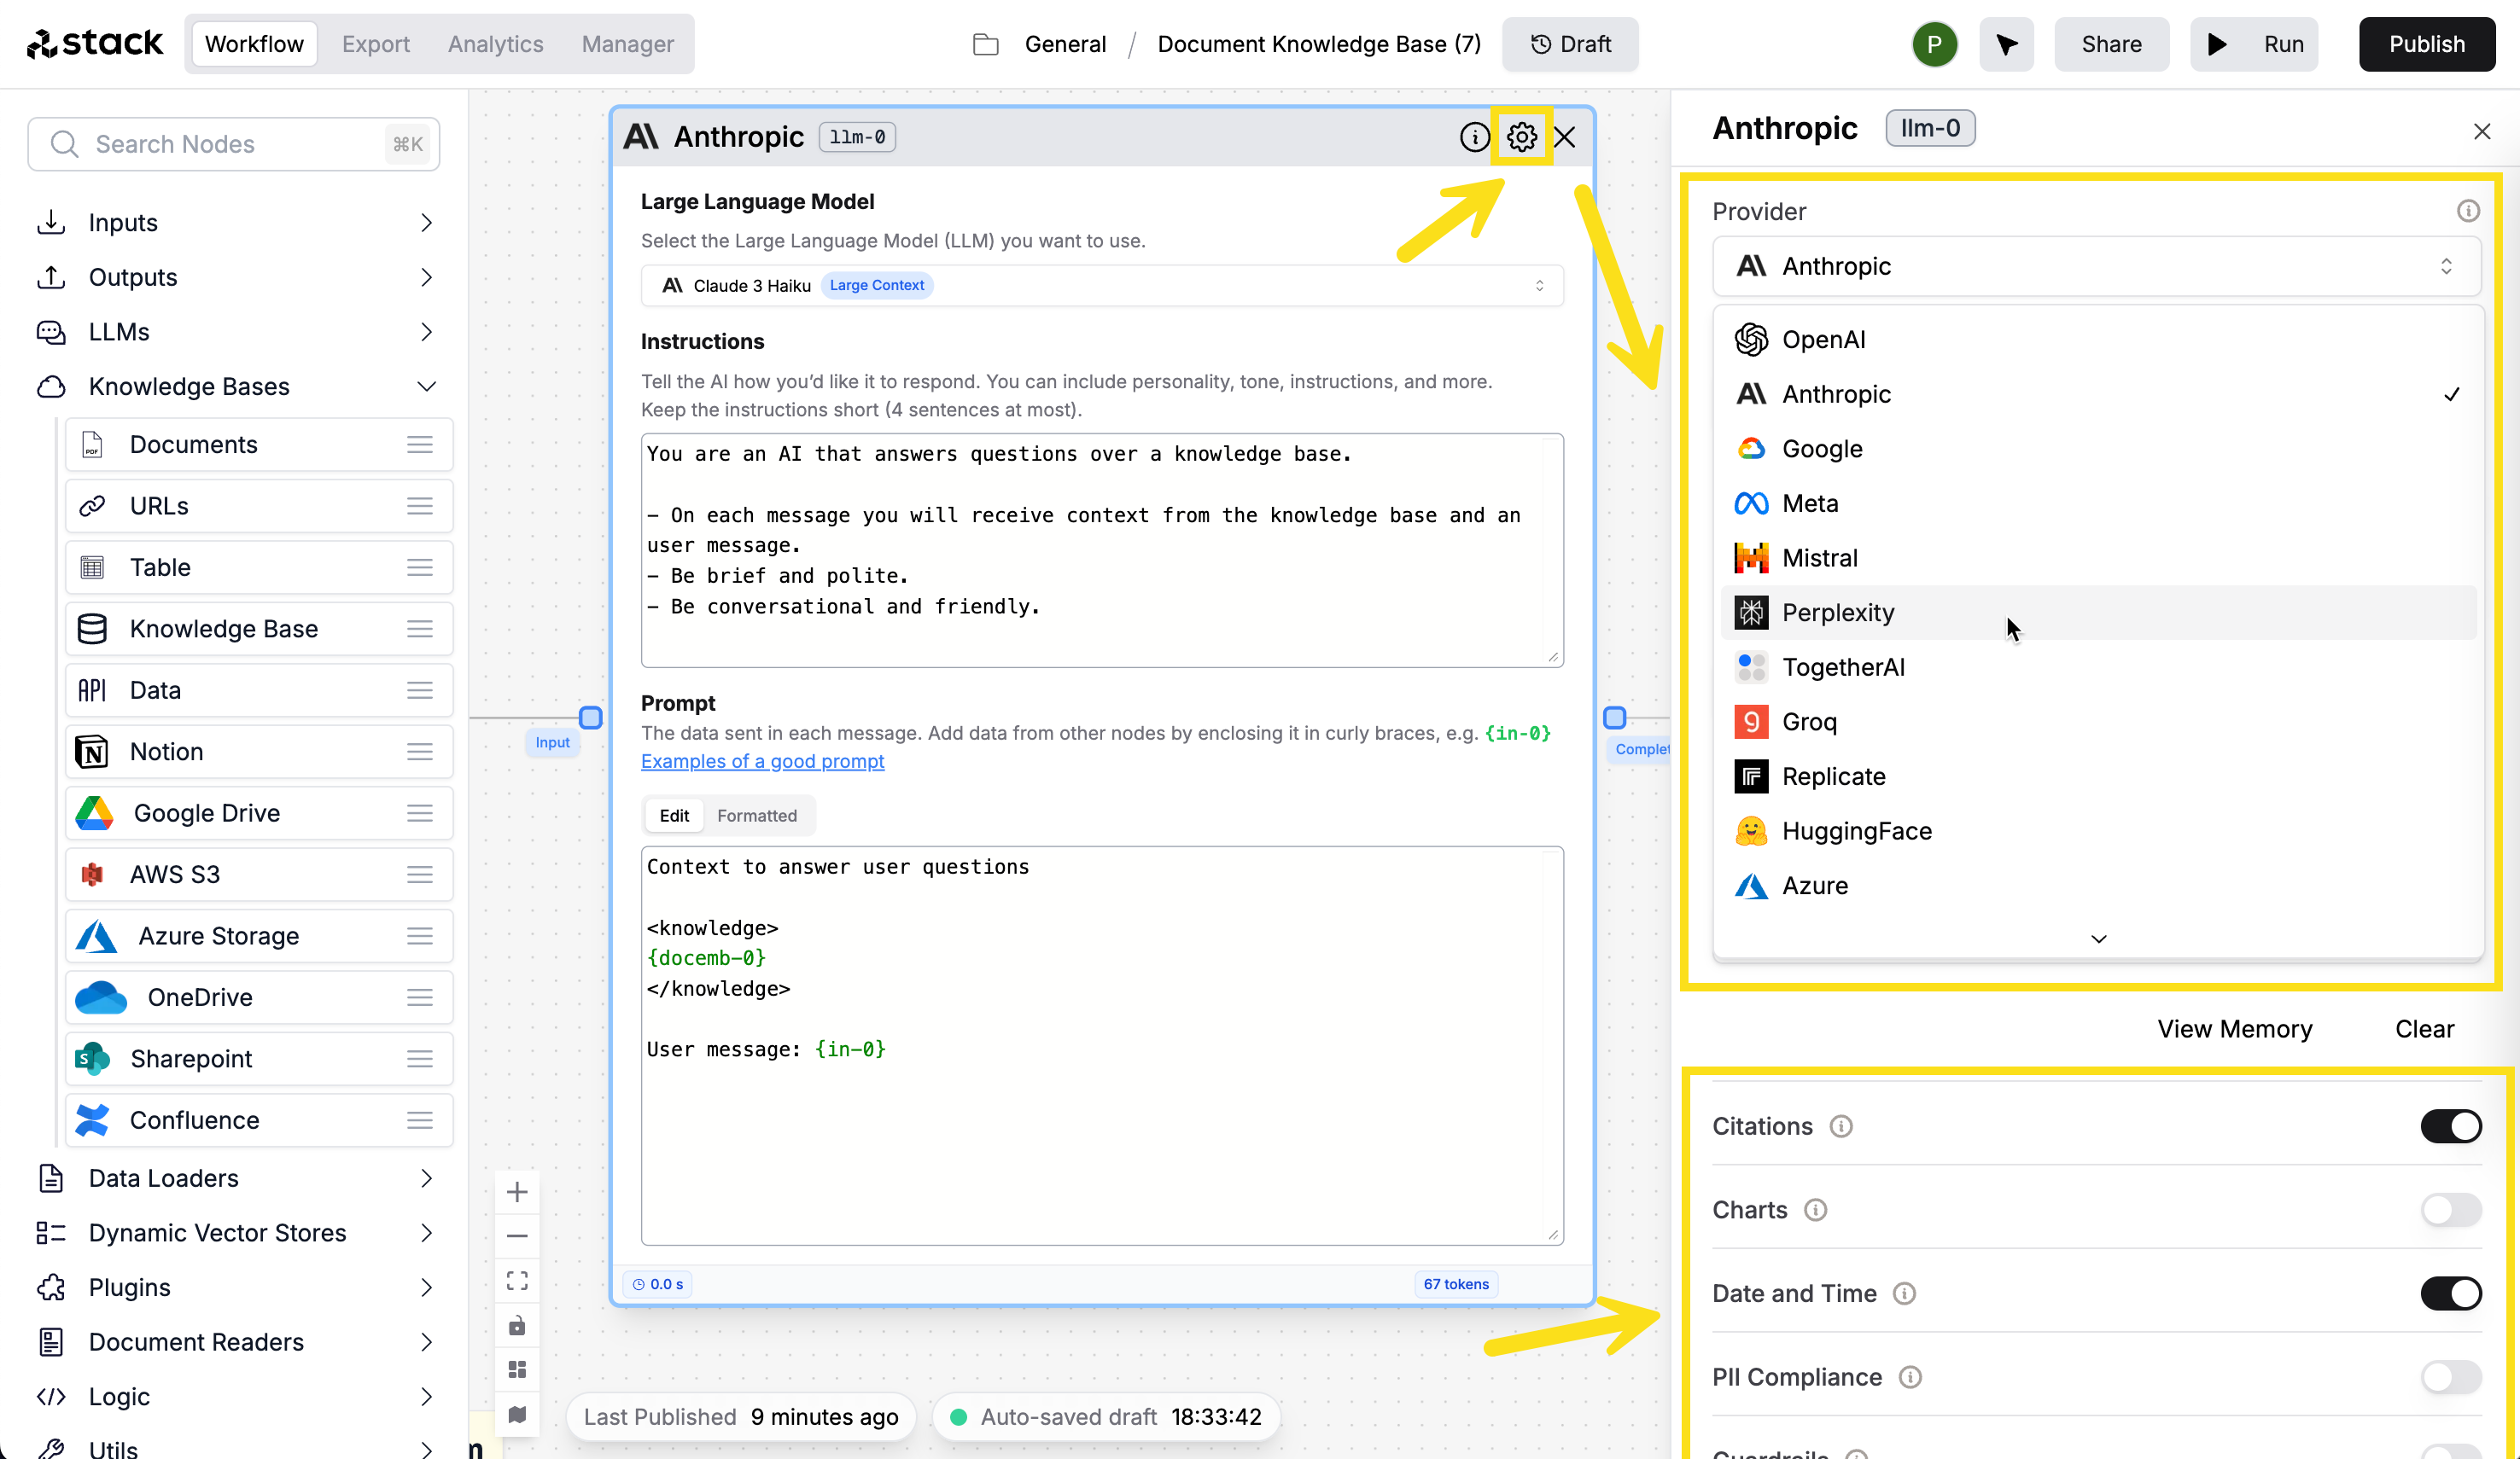Click the Groq provider icon in list
Screen dimensions: 2520x1459
pyautogui.click(x=1748, y=721)
